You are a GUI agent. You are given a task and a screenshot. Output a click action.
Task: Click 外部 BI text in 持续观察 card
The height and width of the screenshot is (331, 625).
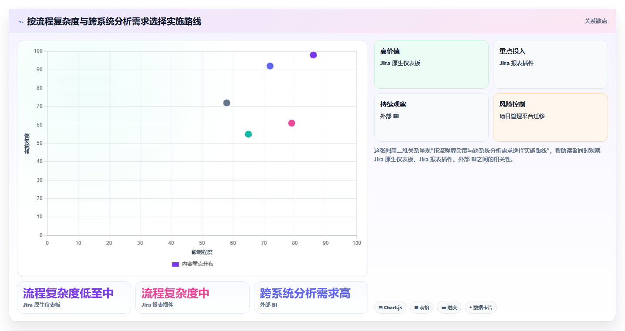[389, 116]
